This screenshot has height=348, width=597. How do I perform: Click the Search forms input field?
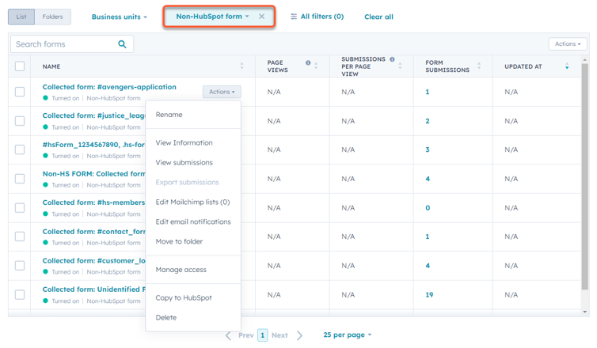[x=72, y=44]
